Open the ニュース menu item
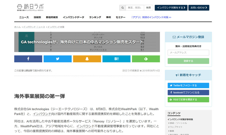This screenshot has width=226, height=135. click(24, 17)
